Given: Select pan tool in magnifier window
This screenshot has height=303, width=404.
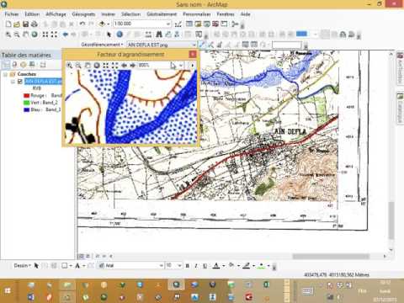Looking at the screenshot, I should 88,66.
